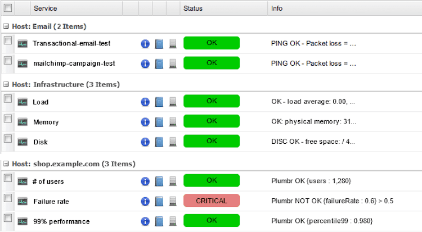Check the 99% performance checkbox
Image resolution: width=422 pixels, height=232 pixels.
tap(8, 218)
